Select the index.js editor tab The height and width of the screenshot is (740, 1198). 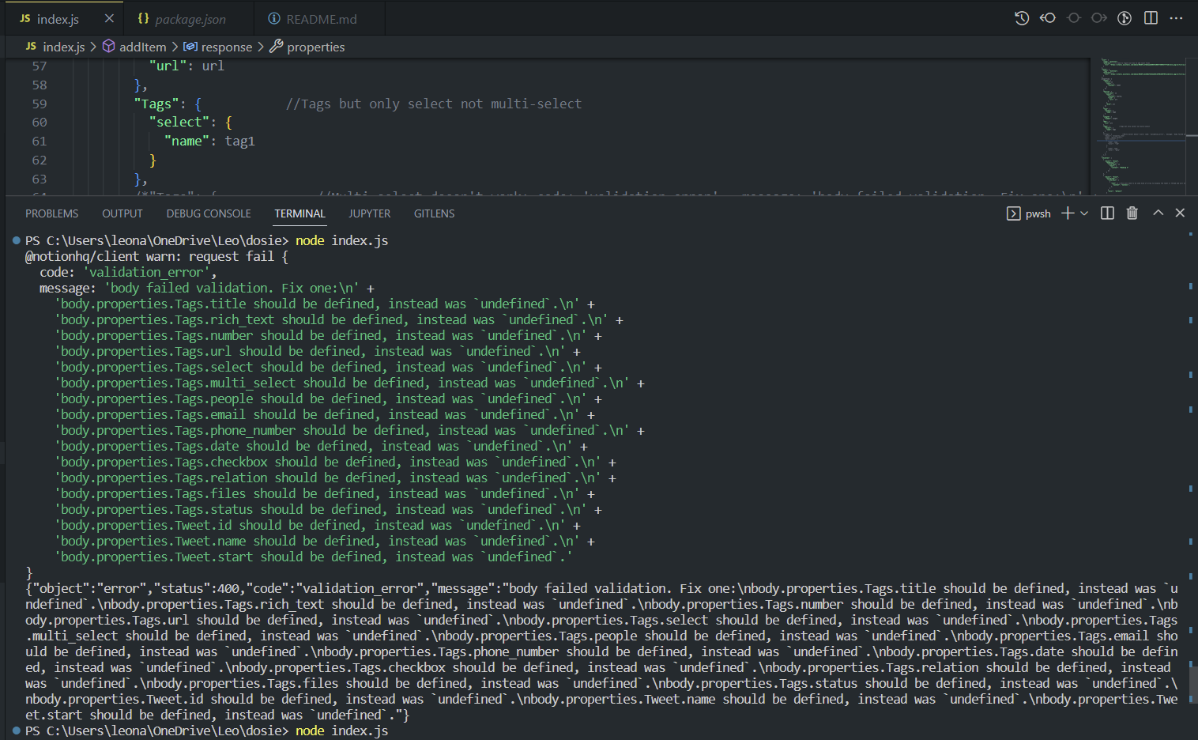pos(63,18)
